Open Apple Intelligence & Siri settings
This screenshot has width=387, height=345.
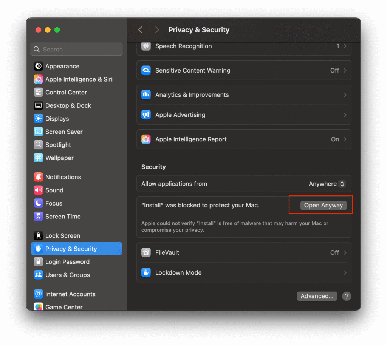(38, 79)
